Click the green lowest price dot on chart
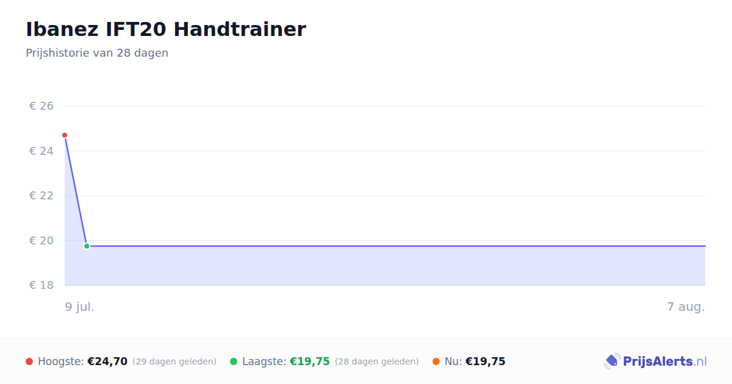 [87, 246]
